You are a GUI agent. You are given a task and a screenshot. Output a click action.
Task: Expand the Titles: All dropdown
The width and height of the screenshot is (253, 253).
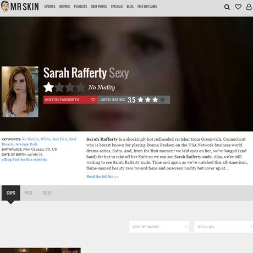coord(223,227)
